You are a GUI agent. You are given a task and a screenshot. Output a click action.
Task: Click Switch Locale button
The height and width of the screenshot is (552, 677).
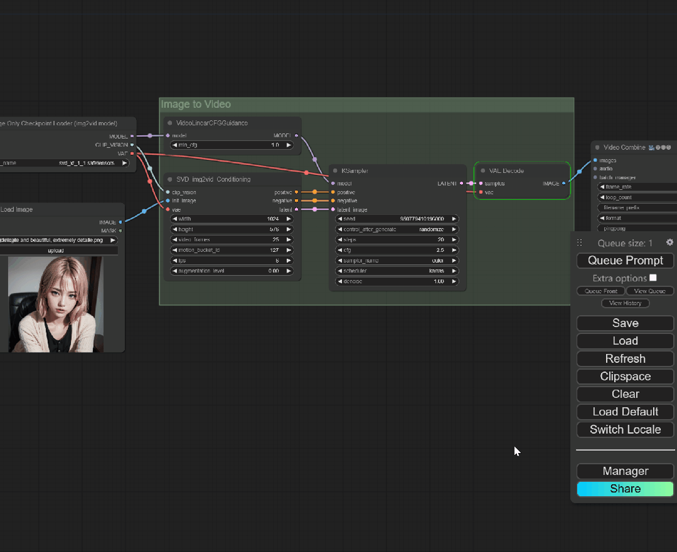pos(625,430)
